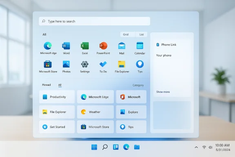Open the Excel app icon
Image resolution: width=235 pixels, height=157 pixels.
pos(85,46)
